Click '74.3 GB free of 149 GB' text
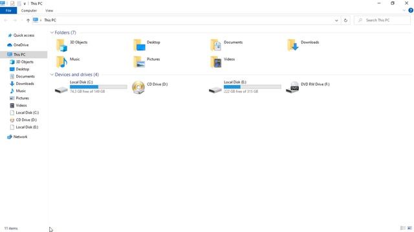This screenshot has height=232, width=414. (87, 92)
